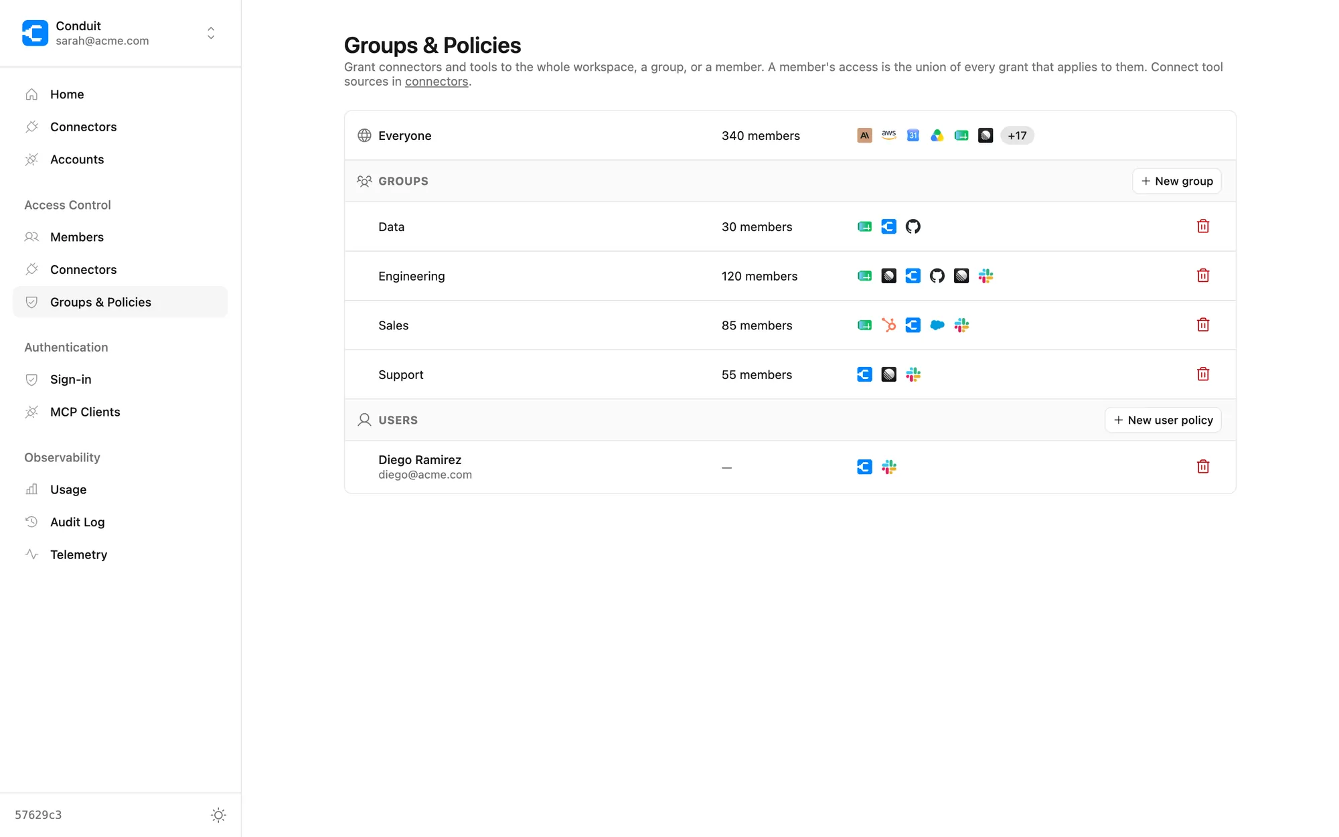The height and width of the screenshot is (837, 1339).
Task: Click the Telemetry pulse icon
Action: point(31,554)
